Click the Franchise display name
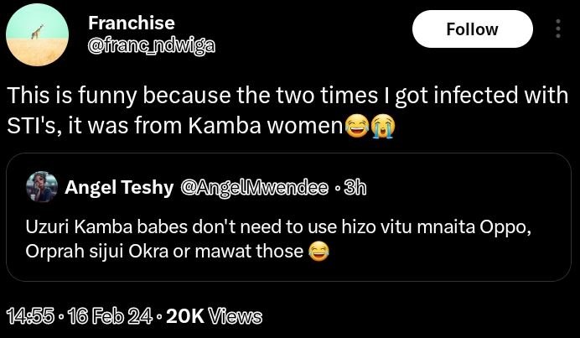This screenshot has height=338, width=580. 131,23
